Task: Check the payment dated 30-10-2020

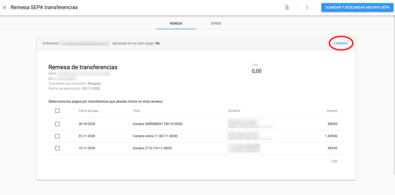Action: 57,124
